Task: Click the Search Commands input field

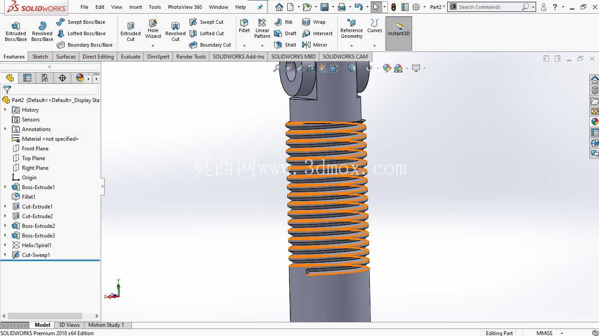Action: pyautogui.click(x=489, y=7)
